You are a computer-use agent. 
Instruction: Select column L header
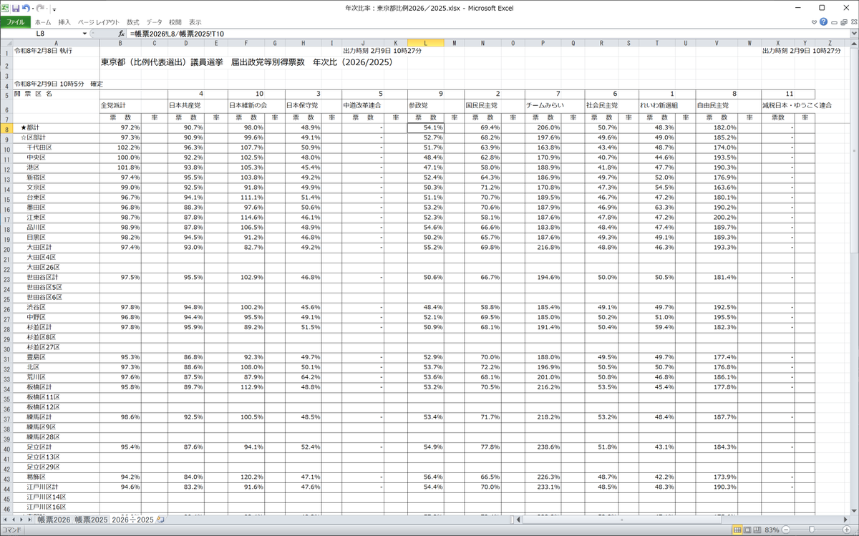pos(426,43)
